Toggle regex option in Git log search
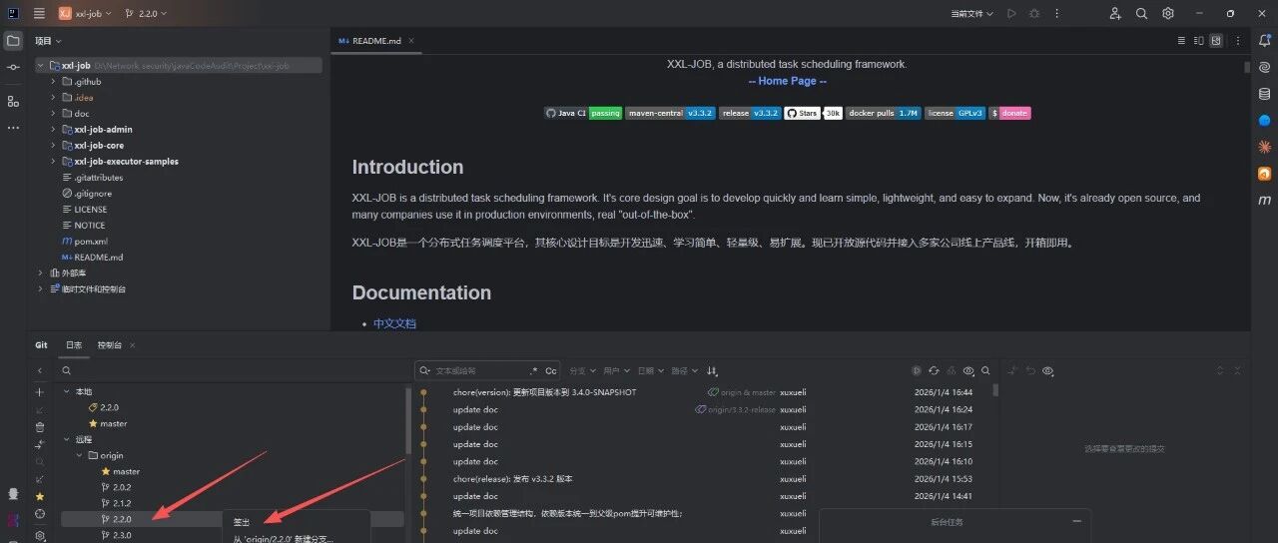The image size is (1278, 543). click(533, 370)
